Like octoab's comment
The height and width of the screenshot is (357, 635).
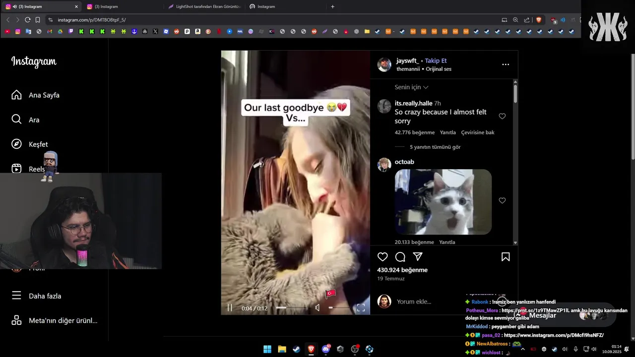502,200
